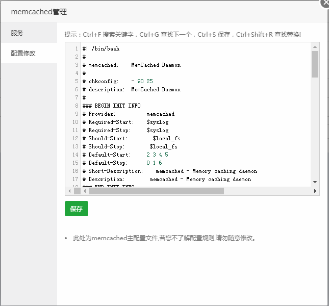Click the horizontal scrollbar right arrow
This screenshot has height=306, width=329.
(x=315, y=191)
